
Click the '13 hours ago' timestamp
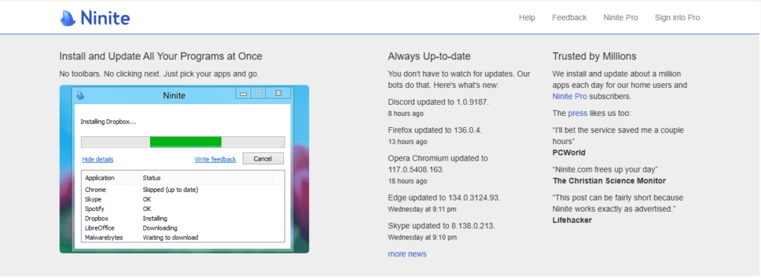point(408,142)
